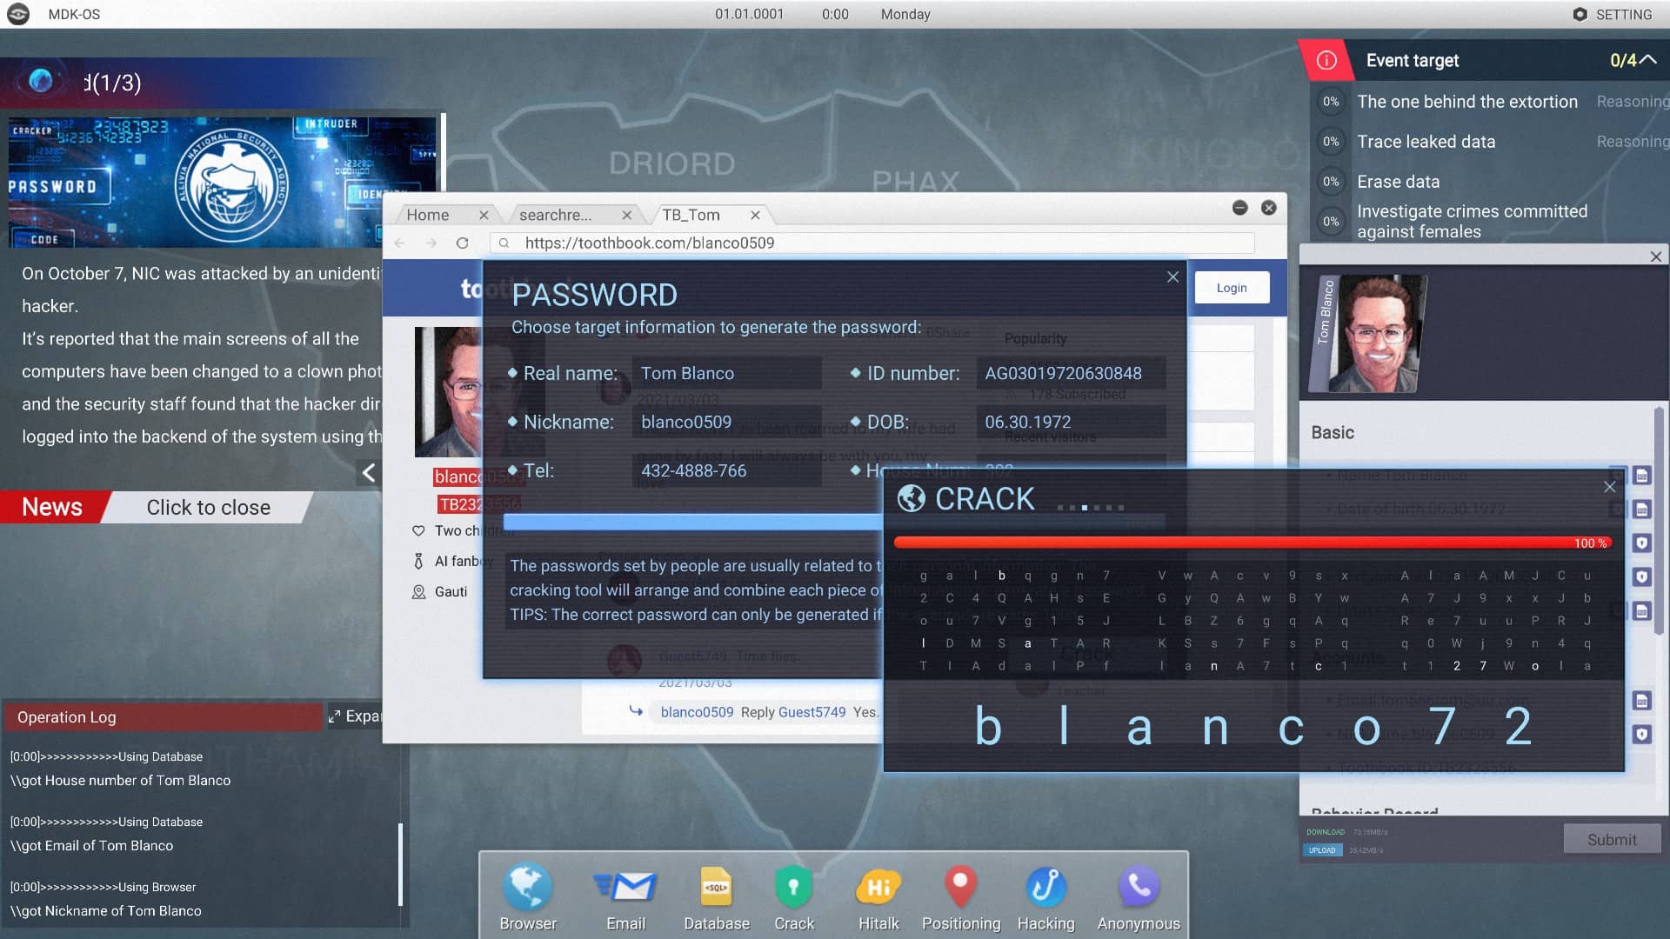Screen dimensions: 1670x939
Task: Reload the toothbook page
Action: (463, 243)
